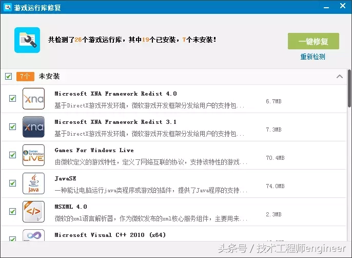Click the Games For Windows Live description text
Viewport: 352px width, 258px height.
(151, 162)
